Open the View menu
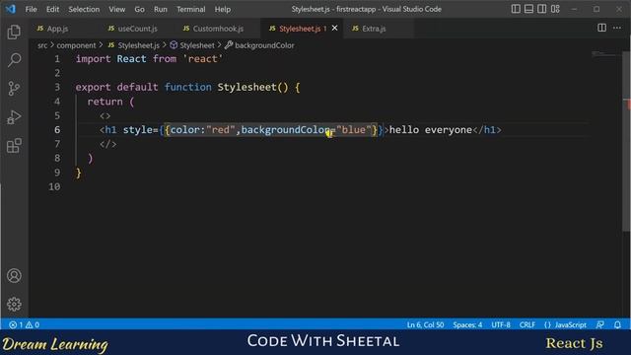Screen dimensions: 631x355 click(x=116, y=9)
